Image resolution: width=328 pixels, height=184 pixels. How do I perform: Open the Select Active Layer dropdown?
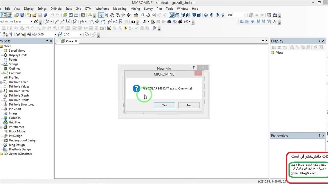pyautogui.click(x=31, y=21)
